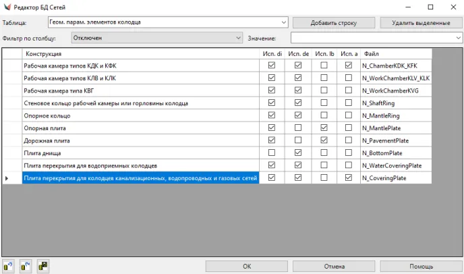Viewport: 464px width, 274px height.
Task: Check Исп. a for Опорная плита
Action: 349,128
